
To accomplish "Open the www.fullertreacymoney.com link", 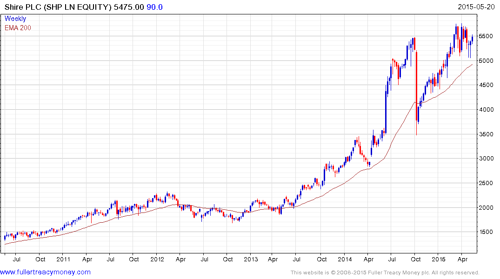I will click(x=45, y=272).
